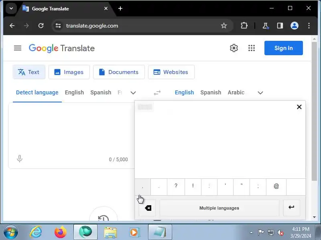Toggle the browser side panel
Viewport: 321px width, 240px height.
pyautogui.click(x=280, y=26)
